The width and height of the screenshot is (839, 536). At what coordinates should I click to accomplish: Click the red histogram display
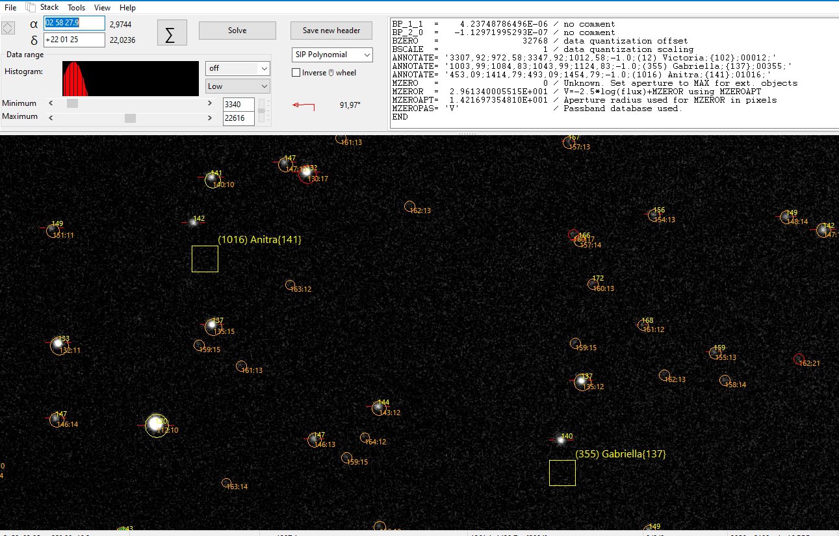coord(130,79)
